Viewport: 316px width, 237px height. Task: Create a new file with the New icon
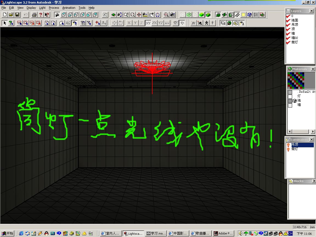point(5,15)
